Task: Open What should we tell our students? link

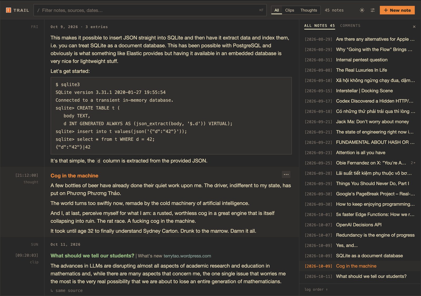Action: tap(92, 256)
